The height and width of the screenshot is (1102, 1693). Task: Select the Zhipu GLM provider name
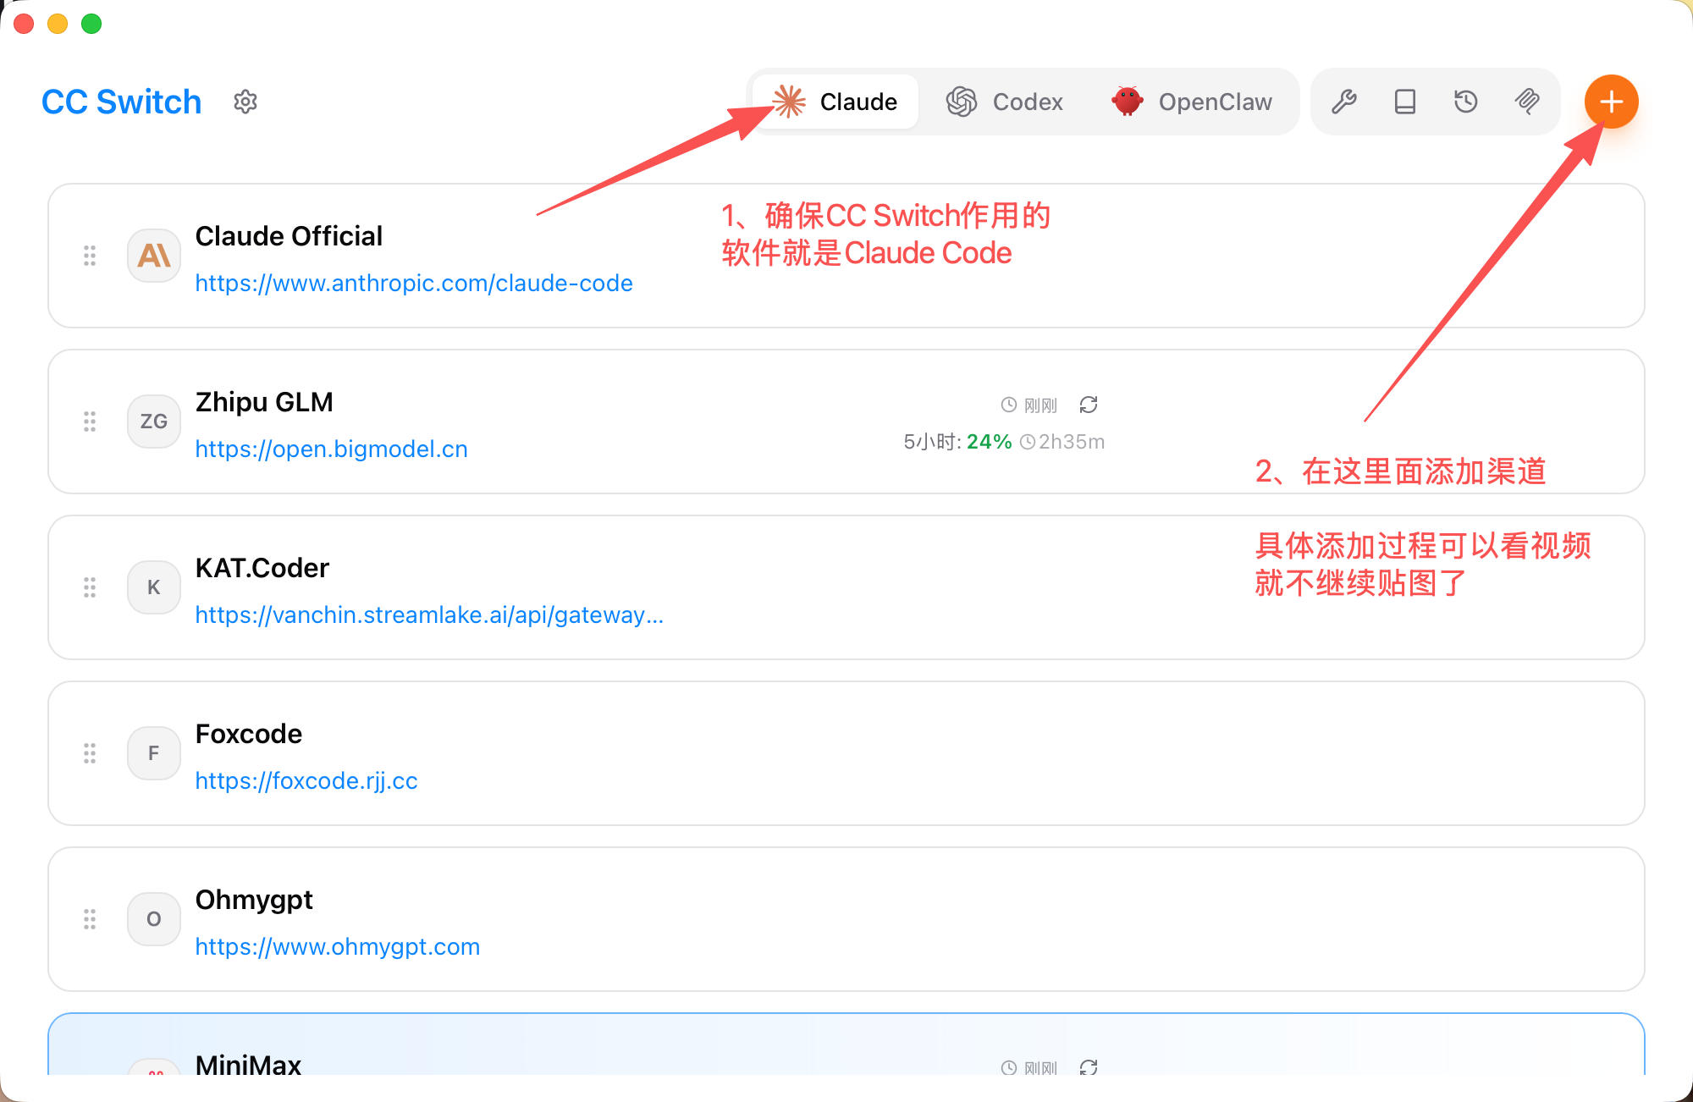pyautogui.click(x=264, y=402)
